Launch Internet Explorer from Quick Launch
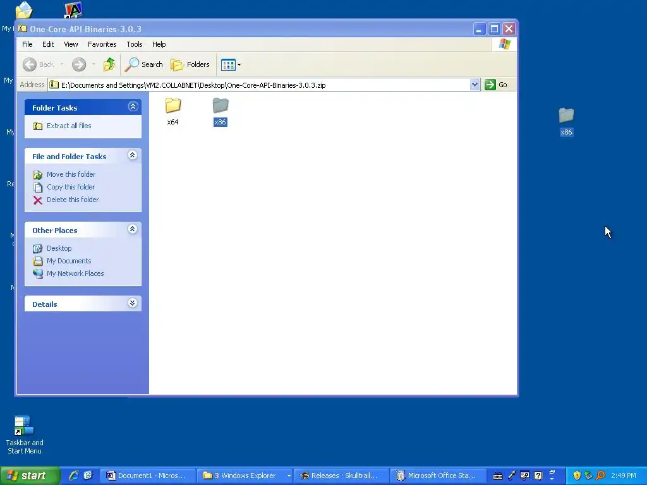This screenshot has width=647, height=485. 74,476
